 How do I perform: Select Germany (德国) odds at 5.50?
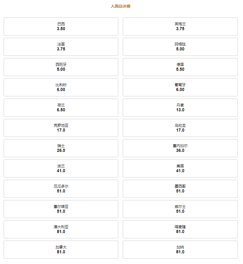click(x=180, y=67)
